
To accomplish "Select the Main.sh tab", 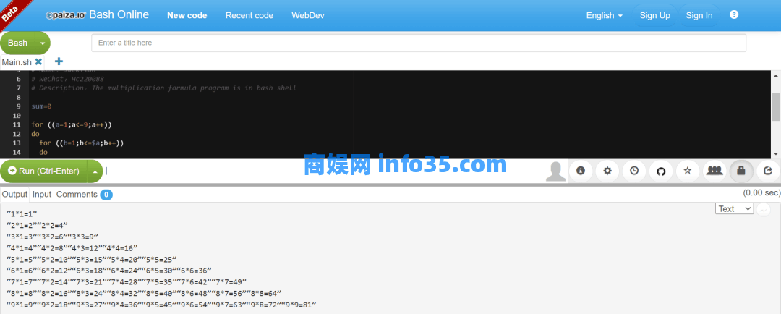I will point(17,62).
